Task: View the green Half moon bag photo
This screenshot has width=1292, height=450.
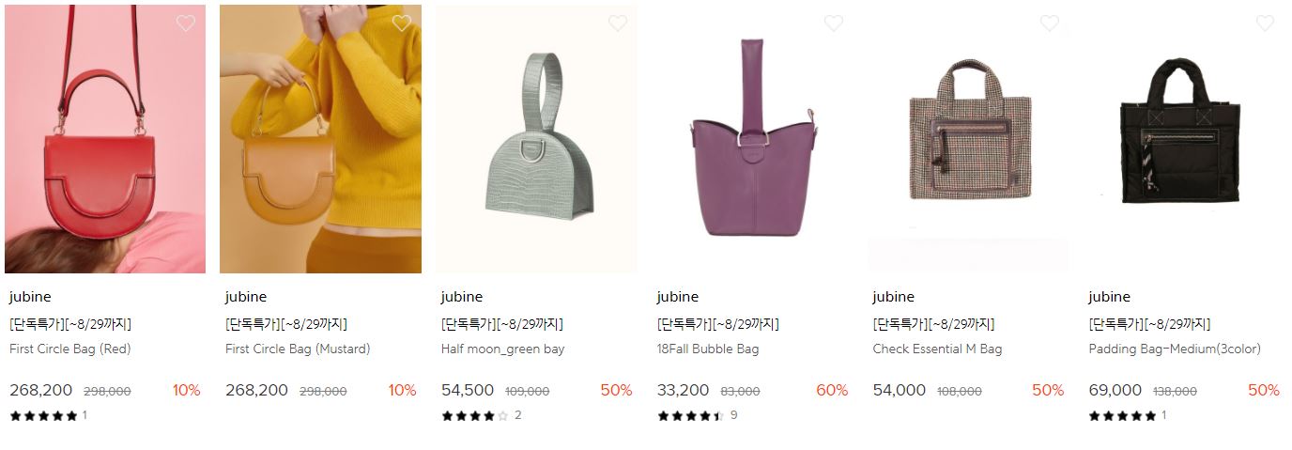Action: [536, 139]
